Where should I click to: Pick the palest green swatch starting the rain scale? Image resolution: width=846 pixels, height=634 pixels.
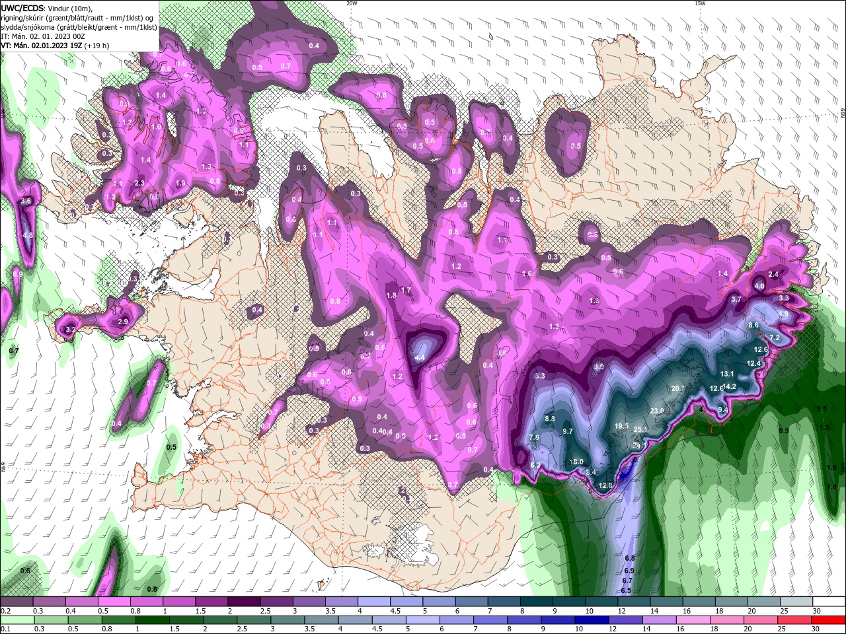pyautogui.click(x=17, y=620)
